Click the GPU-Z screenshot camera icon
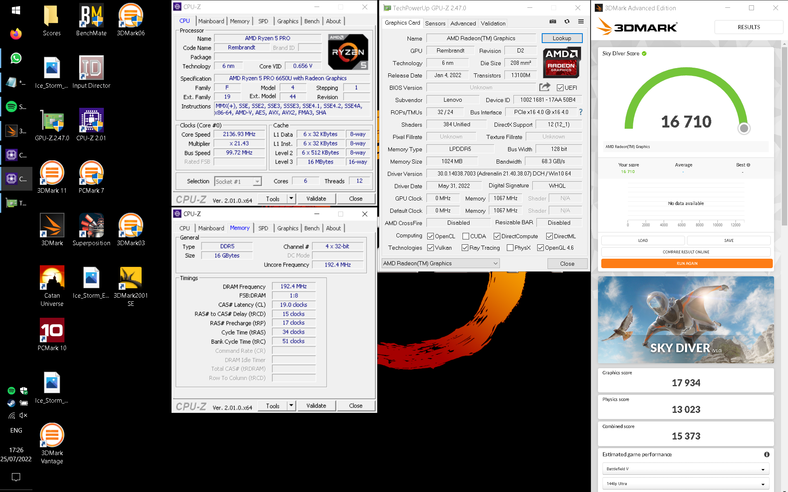This screenshot has height=492, width=788. pyautogui.click(x=553, y=21)
